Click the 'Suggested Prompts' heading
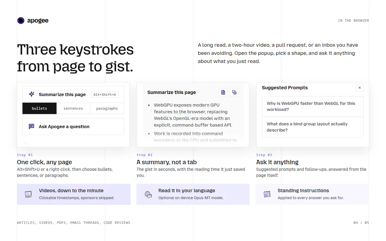Image resolution: width=386 pixels, height=241 pixels. pos(285,88)
